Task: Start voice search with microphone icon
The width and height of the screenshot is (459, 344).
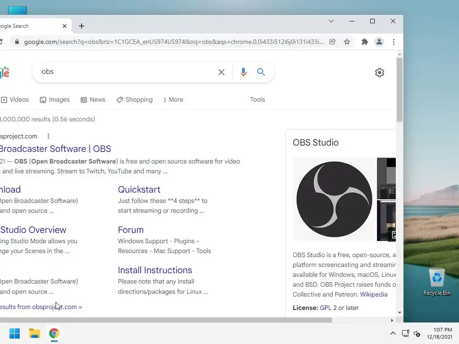Action: pos(243,72)
